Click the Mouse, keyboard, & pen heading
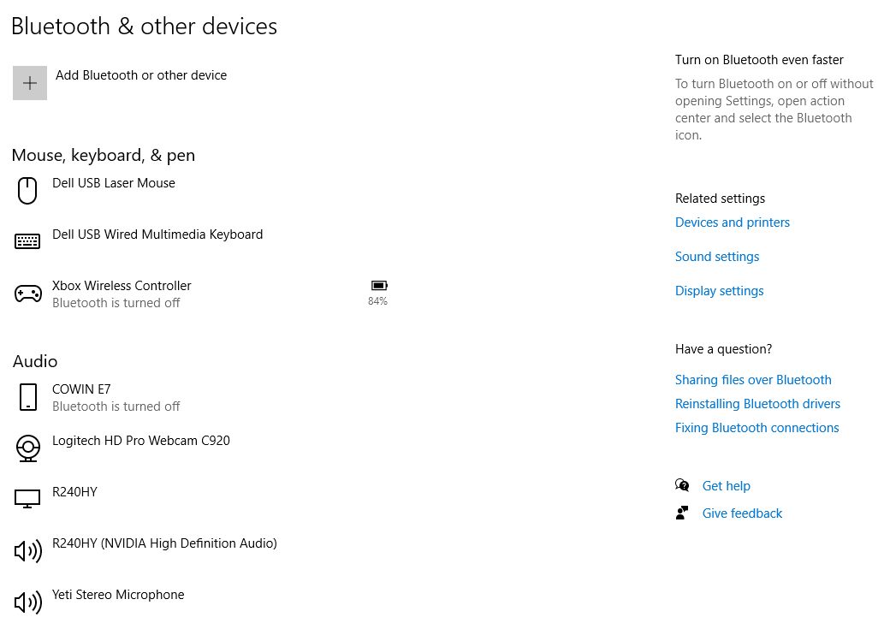 [x=104, y=155]
